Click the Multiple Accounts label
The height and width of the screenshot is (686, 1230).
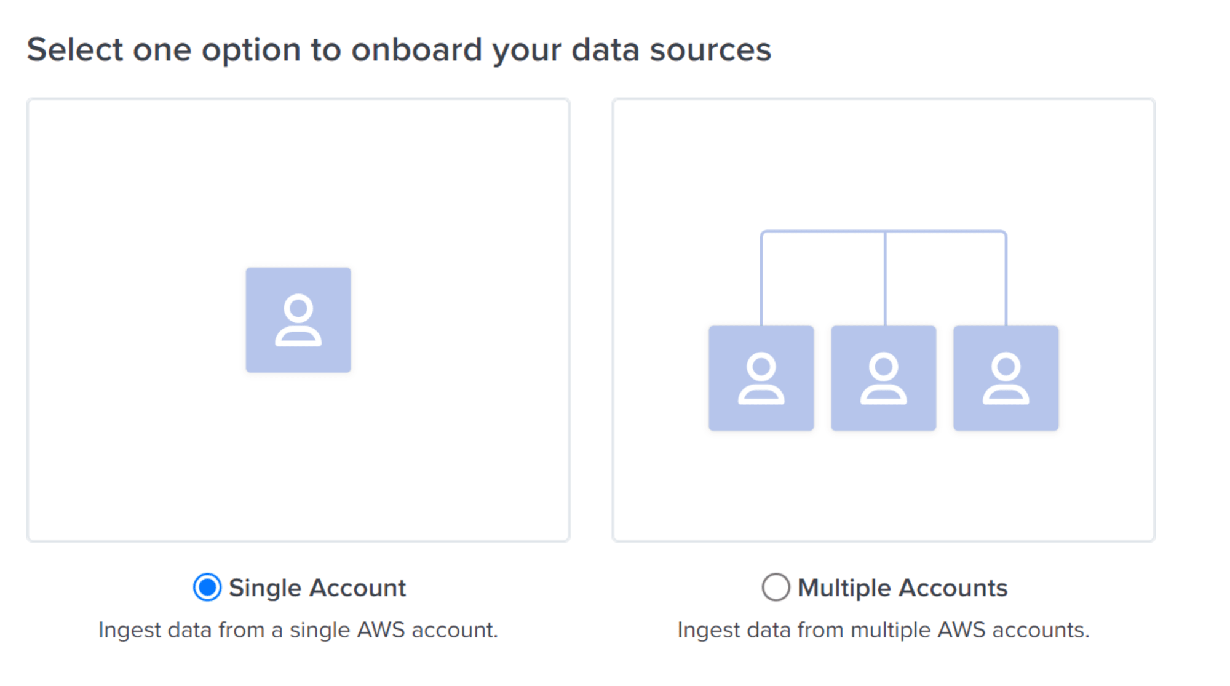tap(902, 588)
